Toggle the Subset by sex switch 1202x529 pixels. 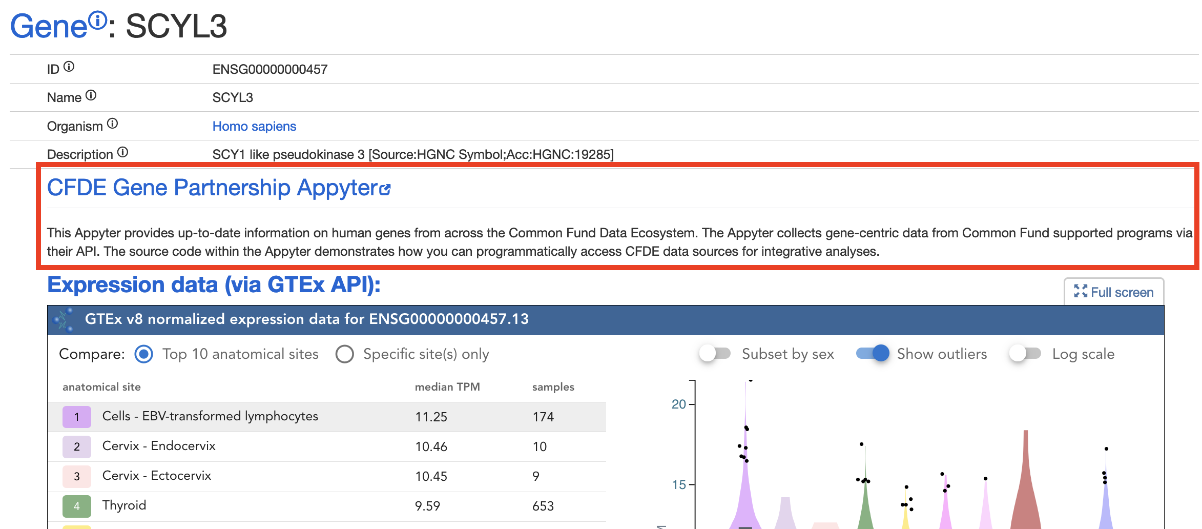(715, 354)
